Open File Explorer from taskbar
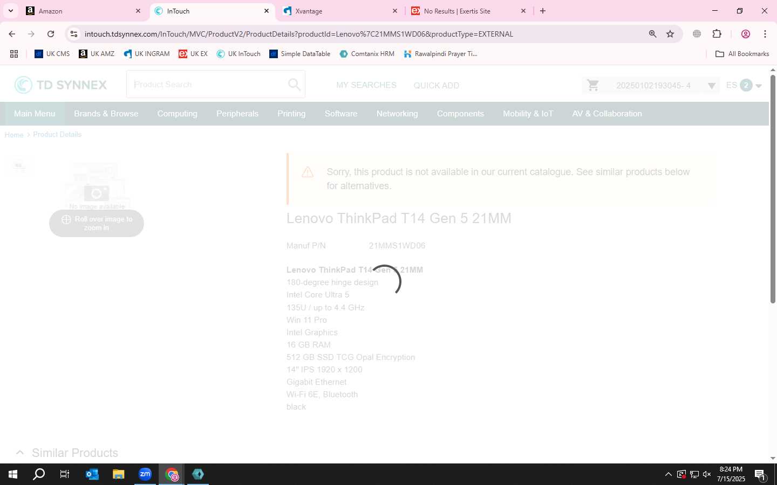Viewport: 777px width, 485px height. (119, 474)
